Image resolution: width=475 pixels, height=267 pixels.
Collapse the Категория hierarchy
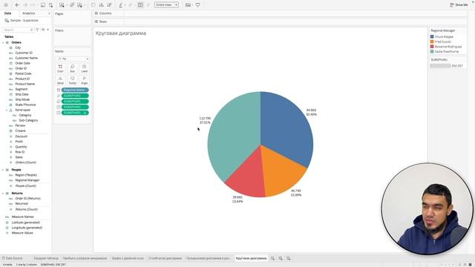(7, 111)
